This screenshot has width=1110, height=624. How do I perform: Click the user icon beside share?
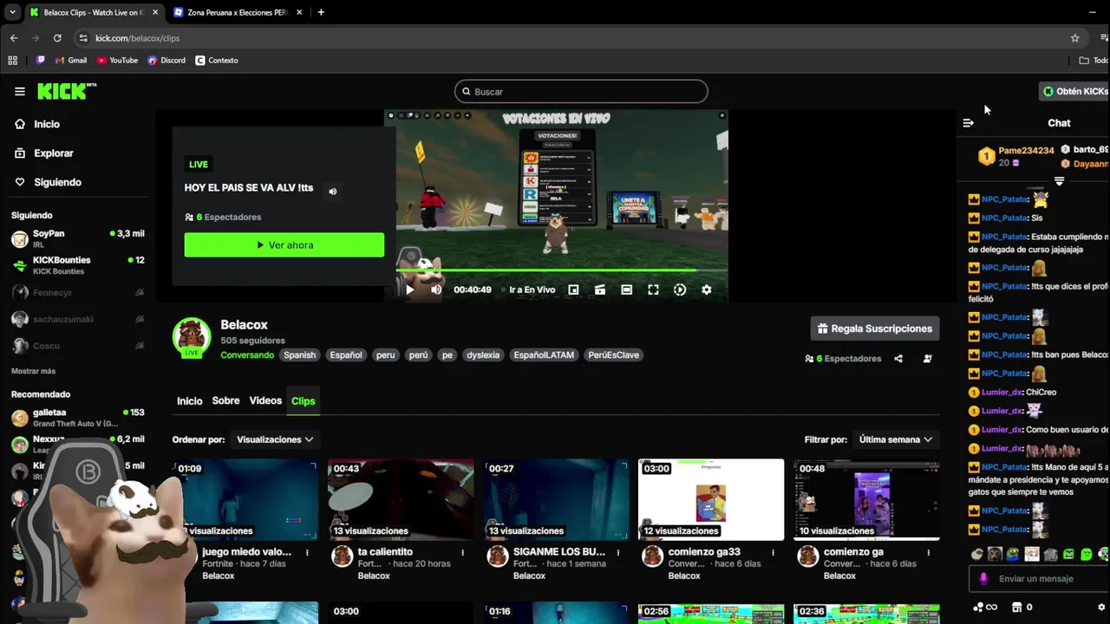pos(928,359)
